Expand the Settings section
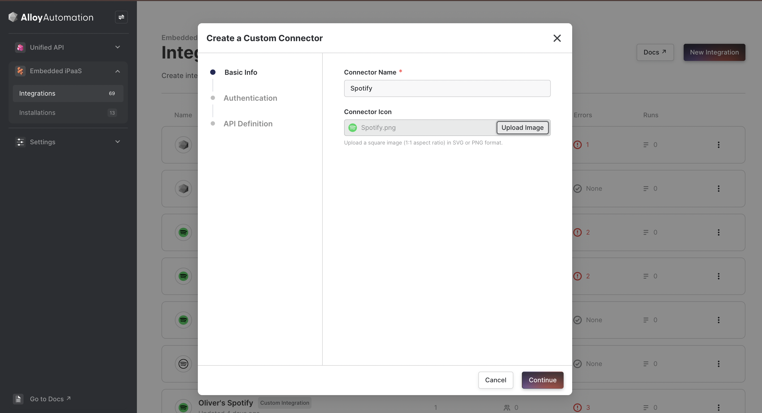The height and width of the screenshot is (413, 762). [117, 142]
